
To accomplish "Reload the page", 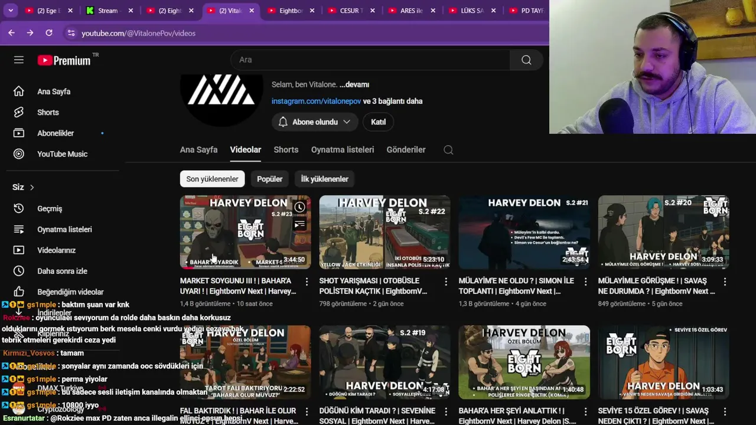I will click(49, 33).
